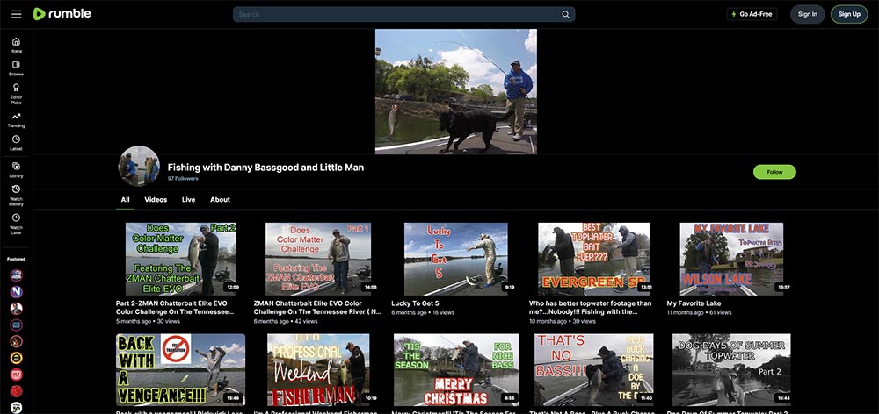Click the search magnifier icon

[565, 15]
